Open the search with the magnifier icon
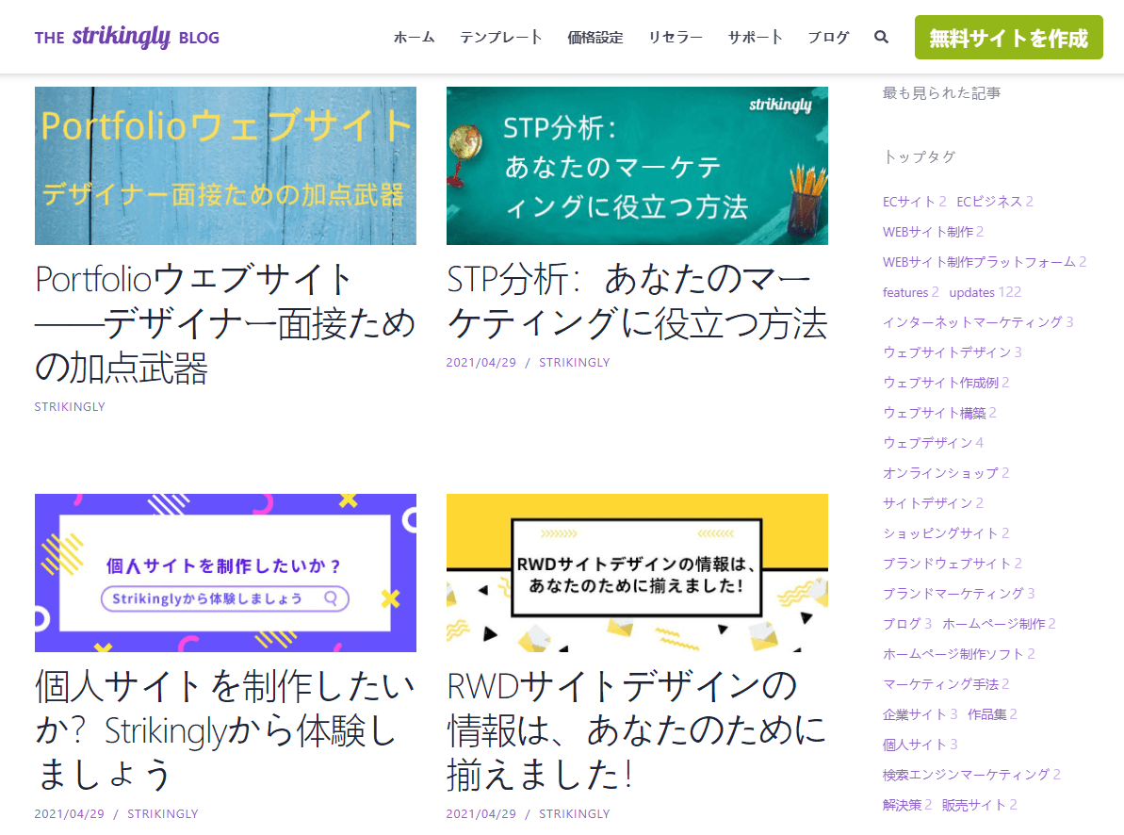Screen dimensions: 1124x835 point(881,37)
